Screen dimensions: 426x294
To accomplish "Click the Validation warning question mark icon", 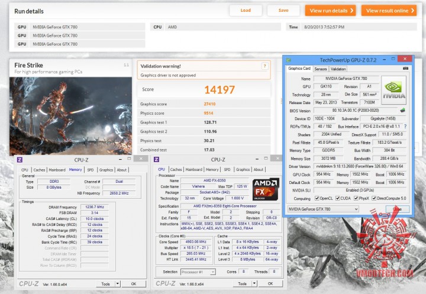I will [264, 66].
